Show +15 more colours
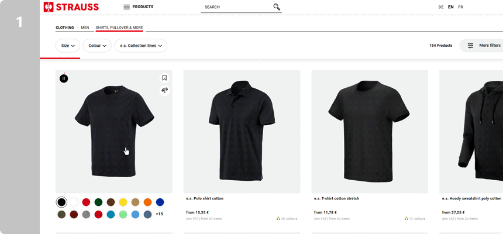 coord(159,214)
